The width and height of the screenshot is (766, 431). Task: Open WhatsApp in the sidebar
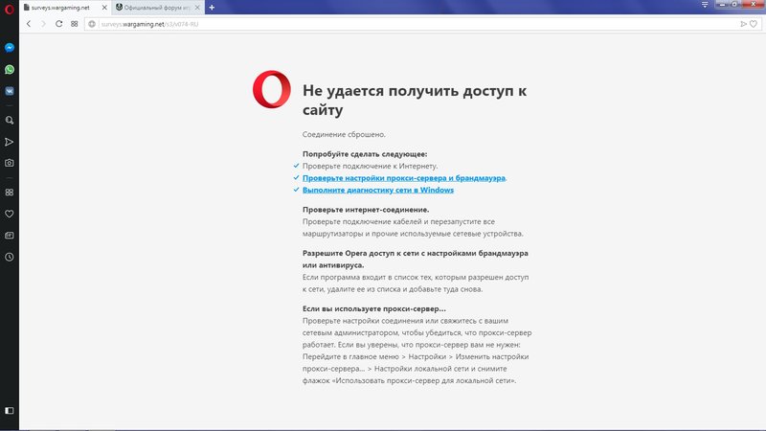coord(9,70)
